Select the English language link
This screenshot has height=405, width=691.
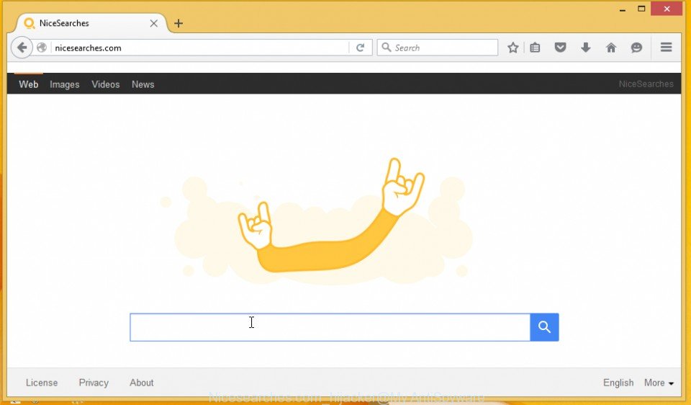point(618,383)
